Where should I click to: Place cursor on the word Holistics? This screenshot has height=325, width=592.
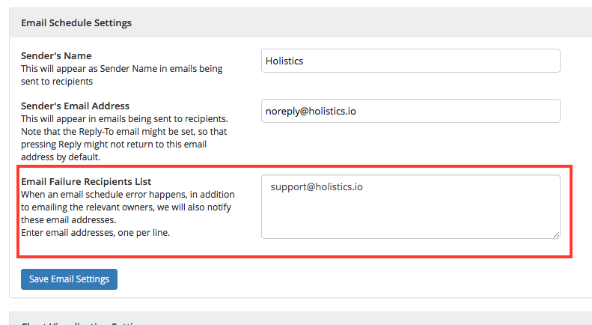tap(284, 61)
